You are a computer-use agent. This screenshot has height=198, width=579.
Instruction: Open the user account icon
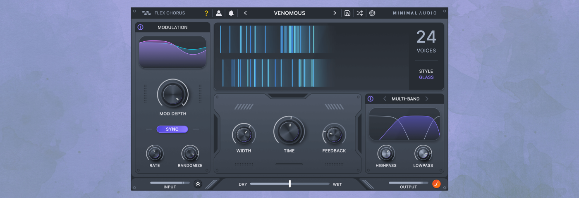(219, 13)
